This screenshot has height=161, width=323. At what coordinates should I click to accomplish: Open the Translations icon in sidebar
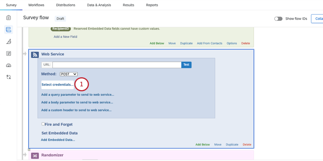click(8, 77)
